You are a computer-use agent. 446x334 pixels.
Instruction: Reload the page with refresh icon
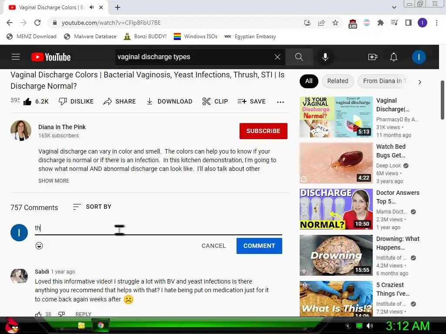[x=37, y=23]
